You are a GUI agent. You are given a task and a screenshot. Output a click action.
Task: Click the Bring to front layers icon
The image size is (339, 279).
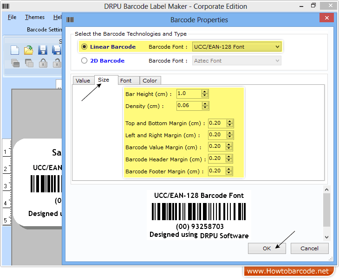pyautogui.click(x=15, y=63)
